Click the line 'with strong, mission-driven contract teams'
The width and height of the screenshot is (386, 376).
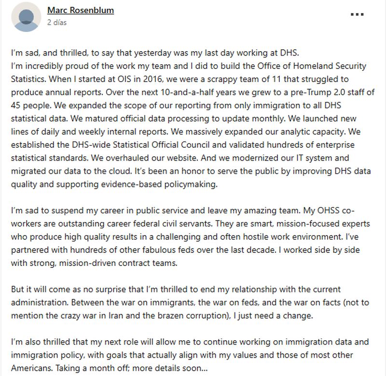(94, 263)
